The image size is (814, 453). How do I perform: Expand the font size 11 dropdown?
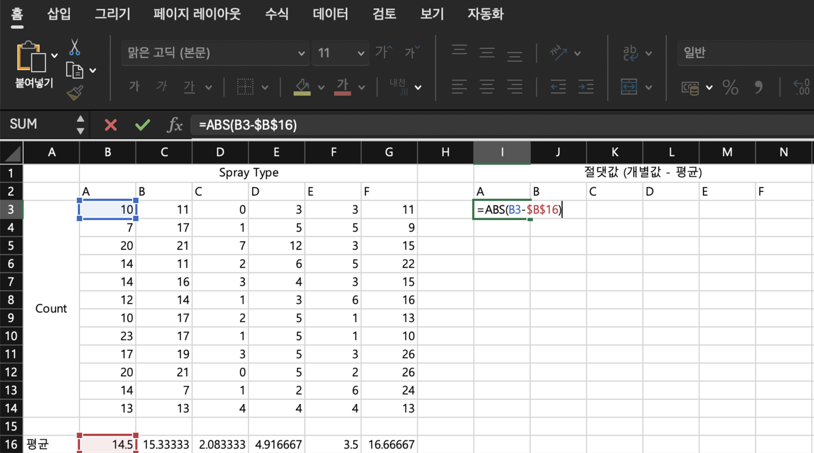coord(361,53)
